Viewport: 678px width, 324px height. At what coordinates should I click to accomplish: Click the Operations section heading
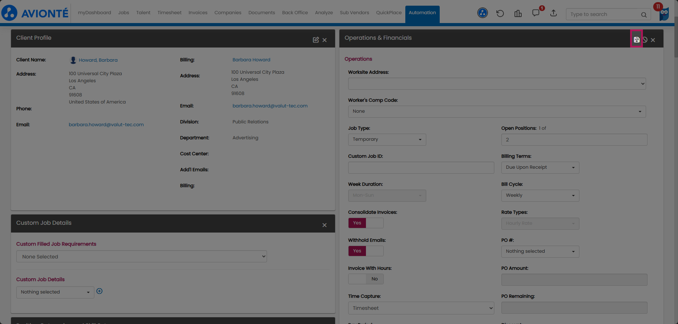point(358,59)
